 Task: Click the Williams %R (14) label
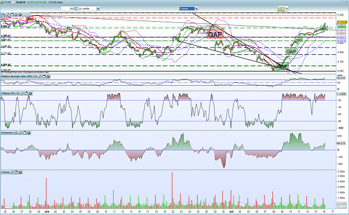pos(10,93)
